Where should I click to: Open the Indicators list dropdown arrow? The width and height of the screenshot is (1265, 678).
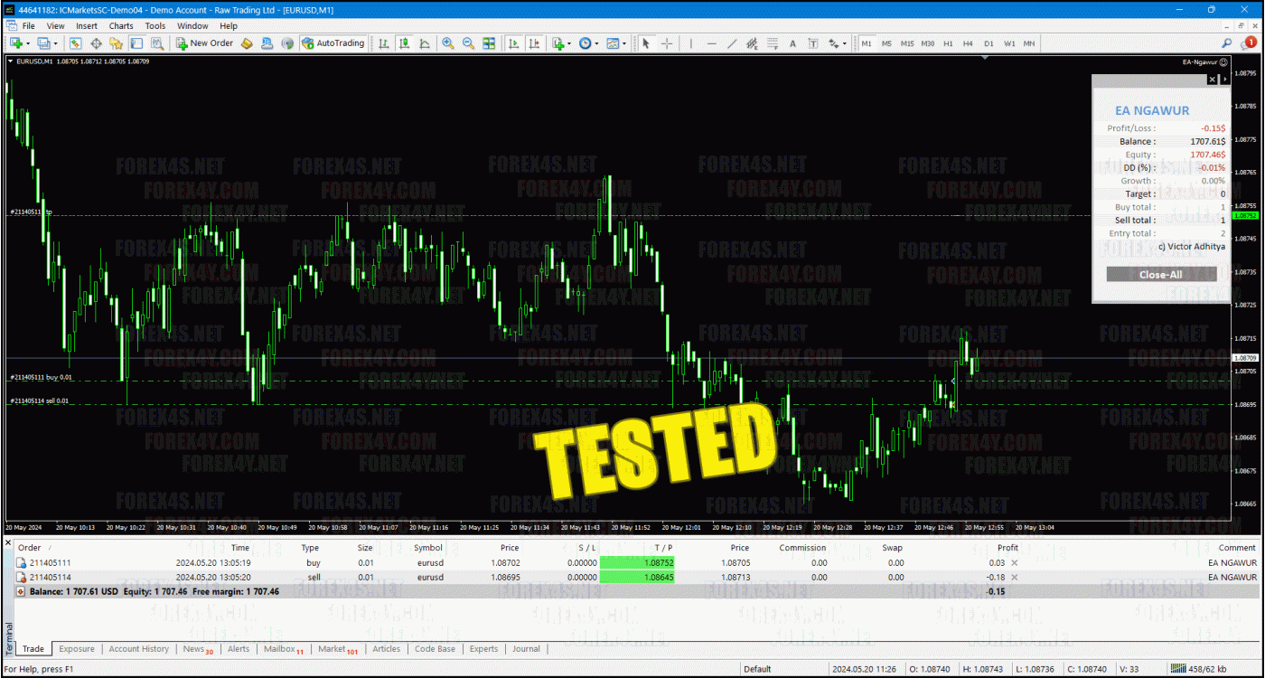point(568,43)
